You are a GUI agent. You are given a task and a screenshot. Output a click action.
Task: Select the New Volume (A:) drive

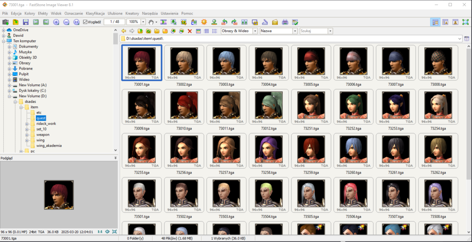click(33, 85)
